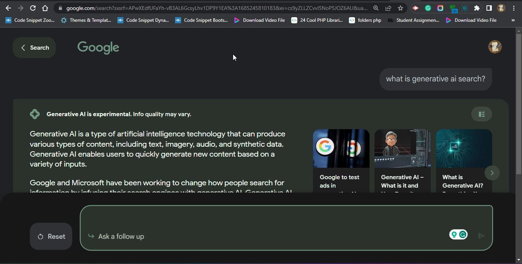
Task: Open Code Snippet Dyna bookmark
Action: [143, 20]
